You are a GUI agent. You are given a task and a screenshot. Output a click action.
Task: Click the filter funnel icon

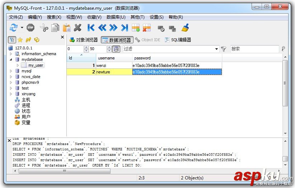(x=224, y=49)
